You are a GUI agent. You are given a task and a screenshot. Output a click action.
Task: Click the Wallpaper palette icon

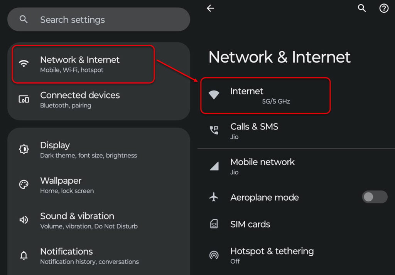[24, 185]
